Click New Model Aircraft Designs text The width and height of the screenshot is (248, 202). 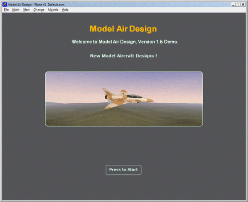(x=124, y=56)
